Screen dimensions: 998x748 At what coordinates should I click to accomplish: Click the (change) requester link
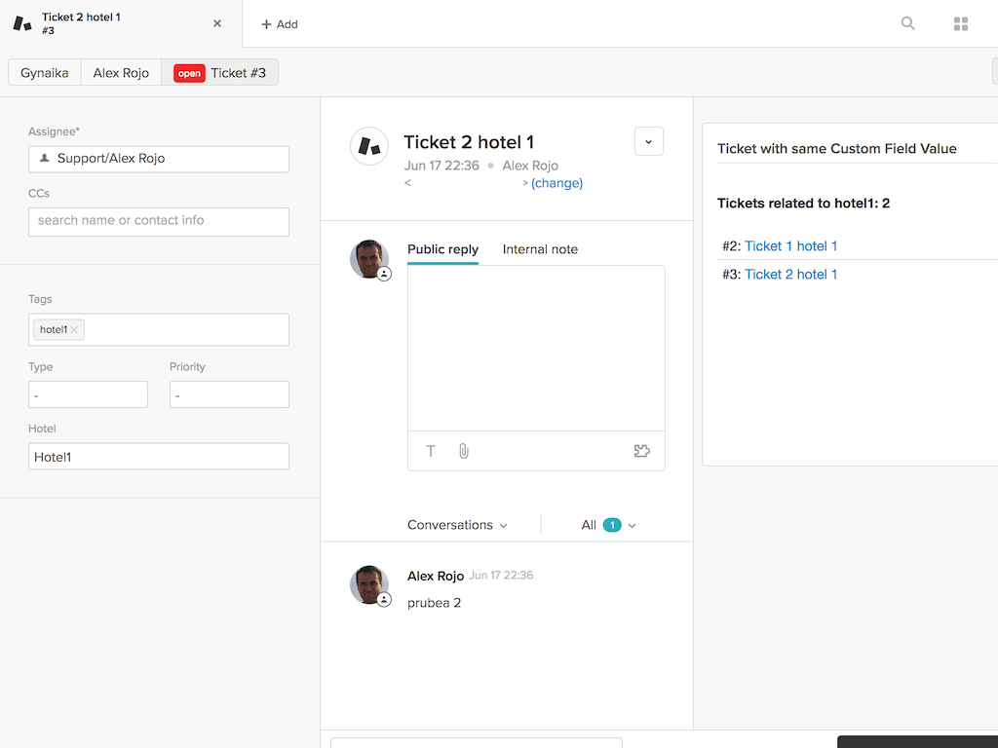[x=557, y=183]
